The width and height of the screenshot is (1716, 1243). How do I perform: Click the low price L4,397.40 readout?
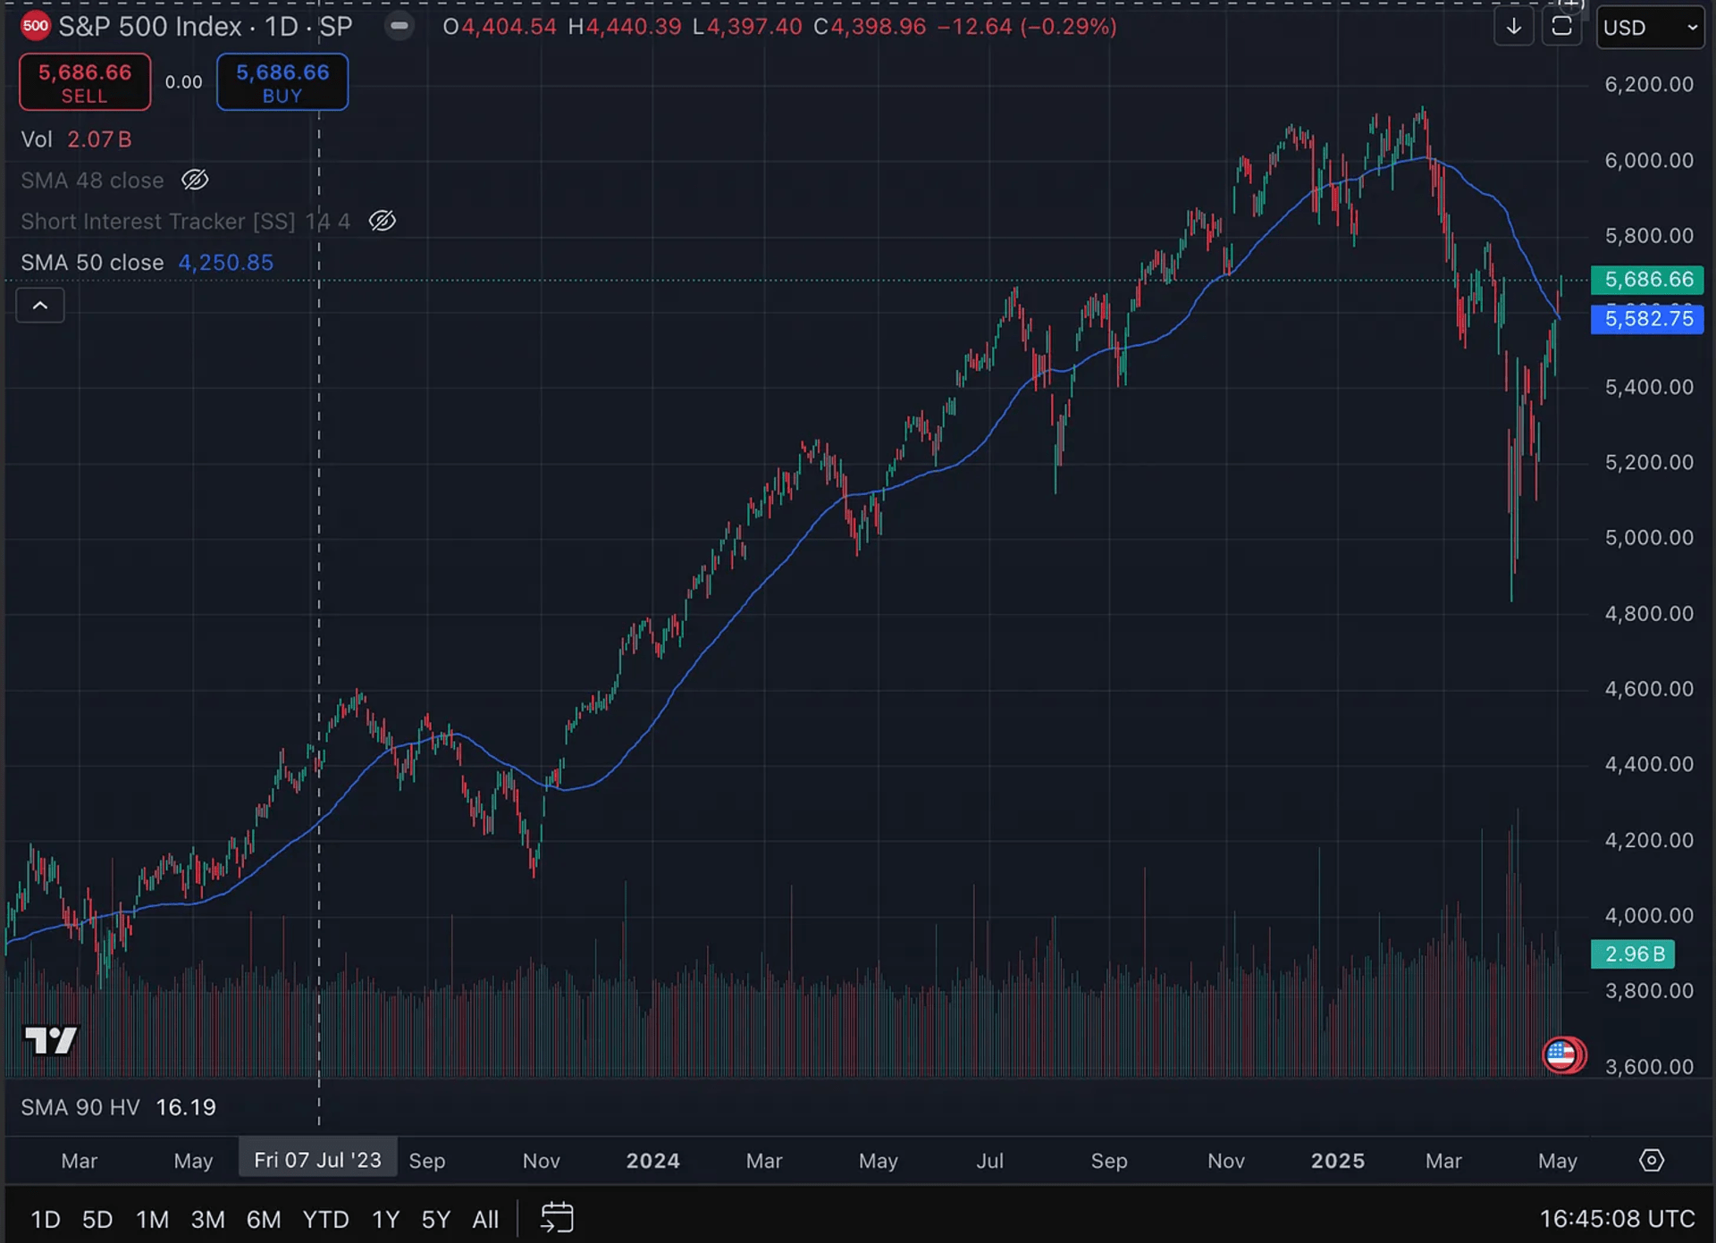[x=747, y=27]
